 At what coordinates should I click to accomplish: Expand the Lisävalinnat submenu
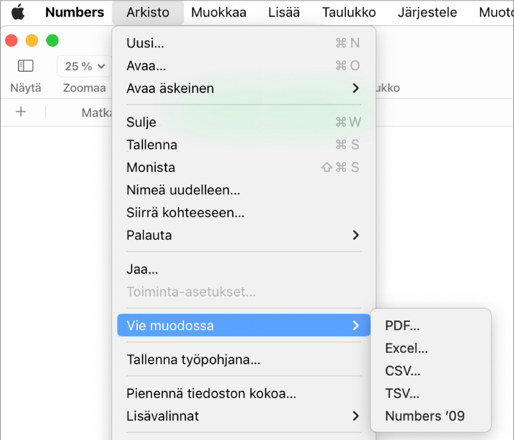(x=244, y=416)
